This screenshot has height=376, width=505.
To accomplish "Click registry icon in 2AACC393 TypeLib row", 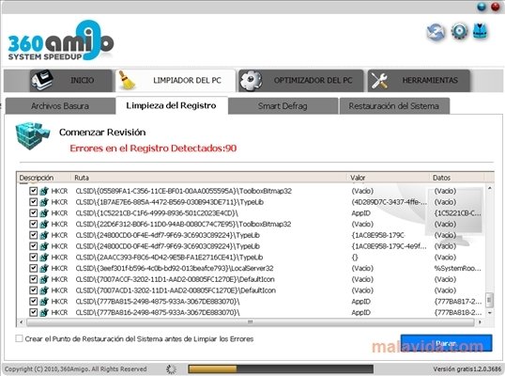I will tap(44, 258).
